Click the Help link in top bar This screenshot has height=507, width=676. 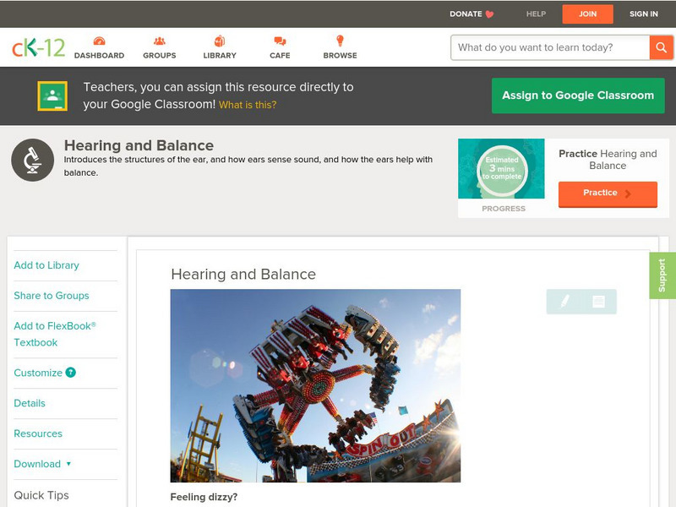click(536, 14)
